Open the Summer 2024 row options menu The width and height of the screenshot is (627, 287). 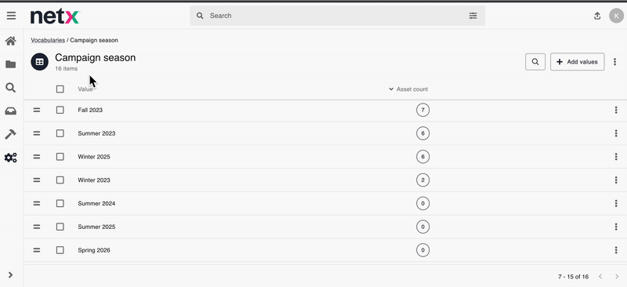[x=616, y=203]
